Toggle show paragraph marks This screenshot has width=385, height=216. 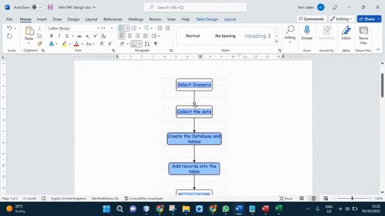coord(156,44)
